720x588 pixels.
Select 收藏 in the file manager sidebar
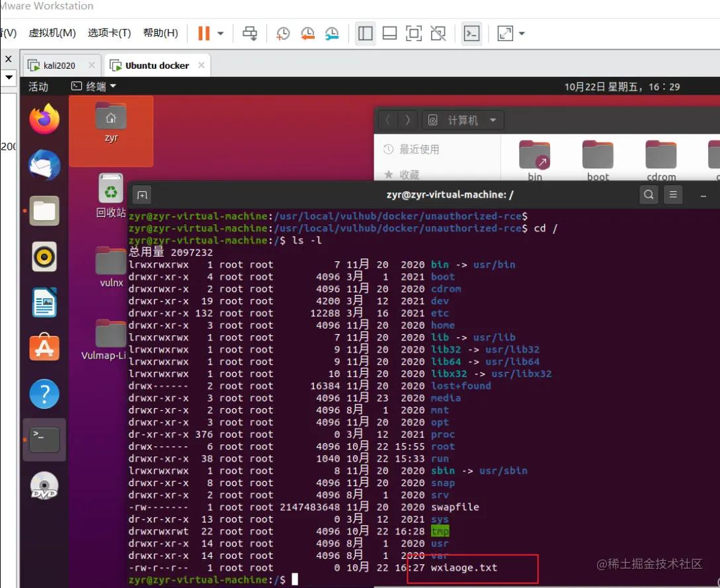click(x=401, y=174)
